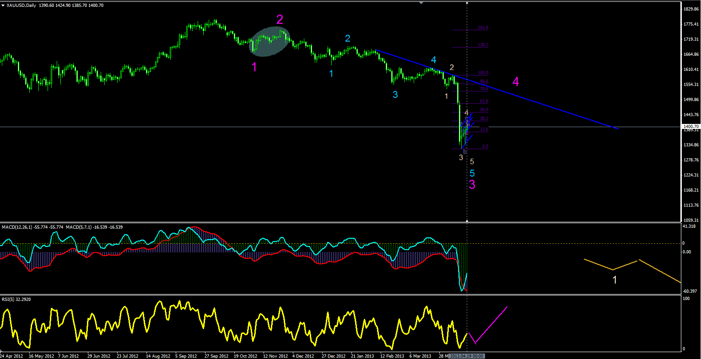Click the 1664.86 price axis label
The width and height of the screenshot is (701, 359).
click(x=691, y=54)
